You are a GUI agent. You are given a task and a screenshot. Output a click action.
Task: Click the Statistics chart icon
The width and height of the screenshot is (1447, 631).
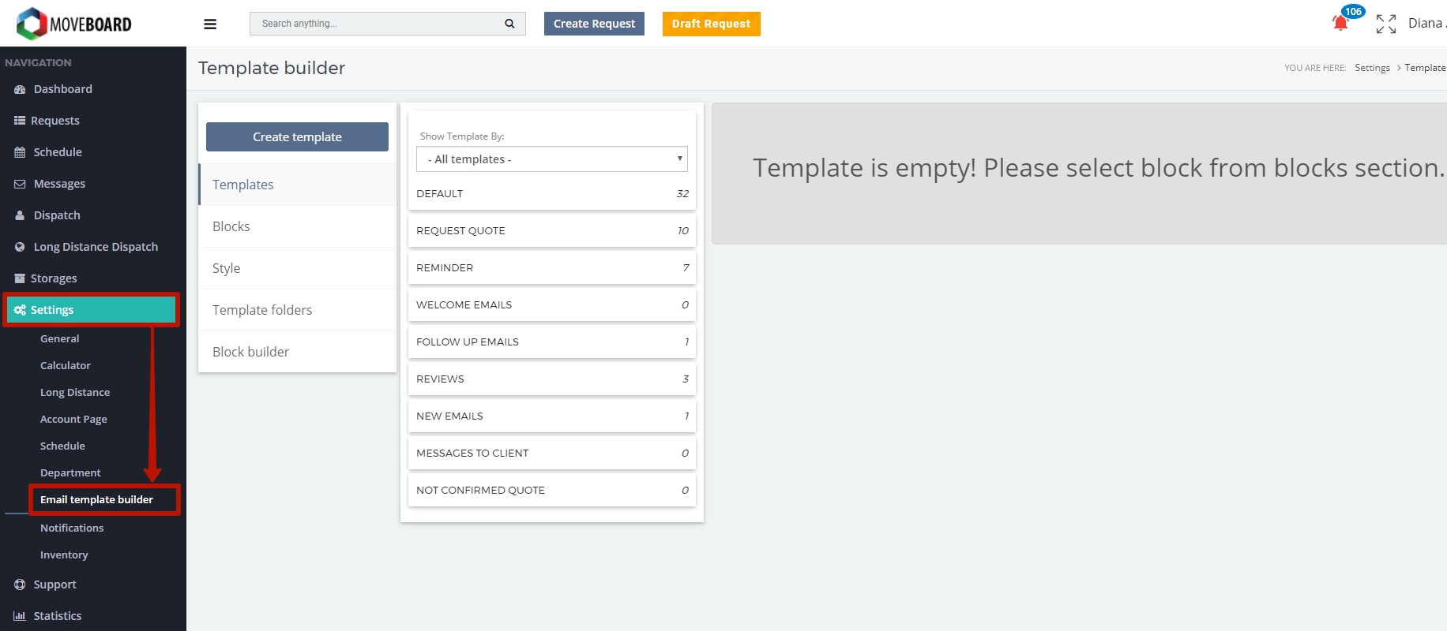[20, 616]
